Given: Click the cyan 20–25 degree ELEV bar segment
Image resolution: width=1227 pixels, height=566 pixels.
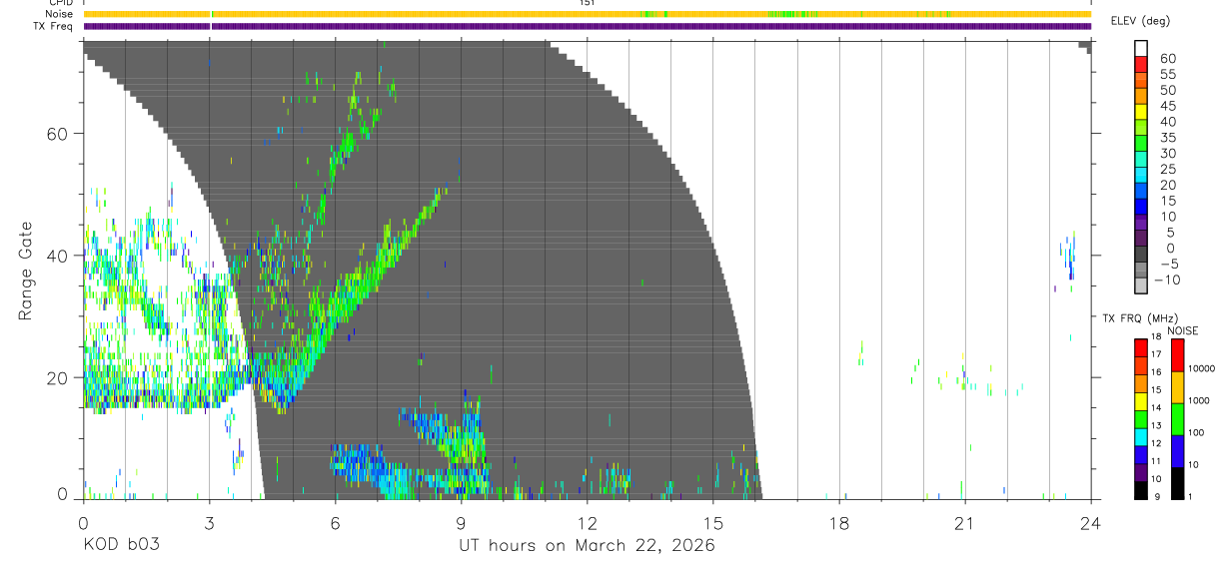Looking at the screenshot, I should click(x=1141, y=174).
